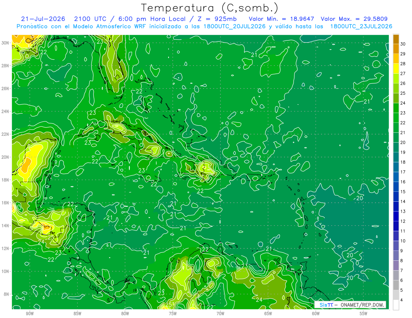The image size is (412, 318).
Task: Select the valid-until time '1800UTC_23JUL2026'
Action: click(x=361, y=26)
